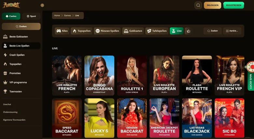Open the Livechat link
The image size is (254, 139).
tap(7, 104)
